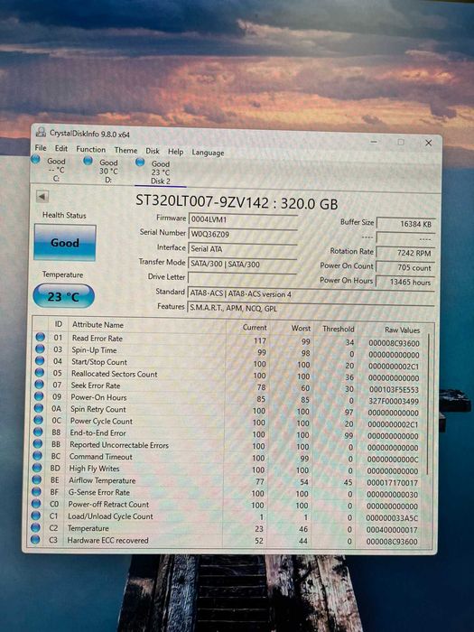Viewport: 474px width, 632px height.
Task: Open the Language menu
Action: (x=208, y=153)
